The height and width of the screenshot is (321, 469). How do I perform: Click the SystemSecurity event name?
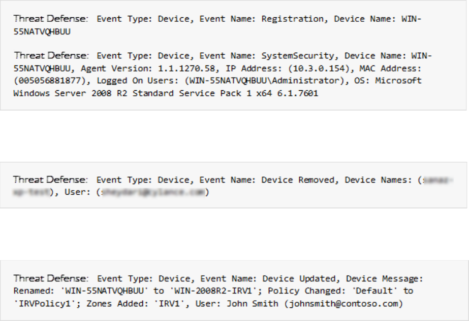pyautogui.click(x=292, y=56)
